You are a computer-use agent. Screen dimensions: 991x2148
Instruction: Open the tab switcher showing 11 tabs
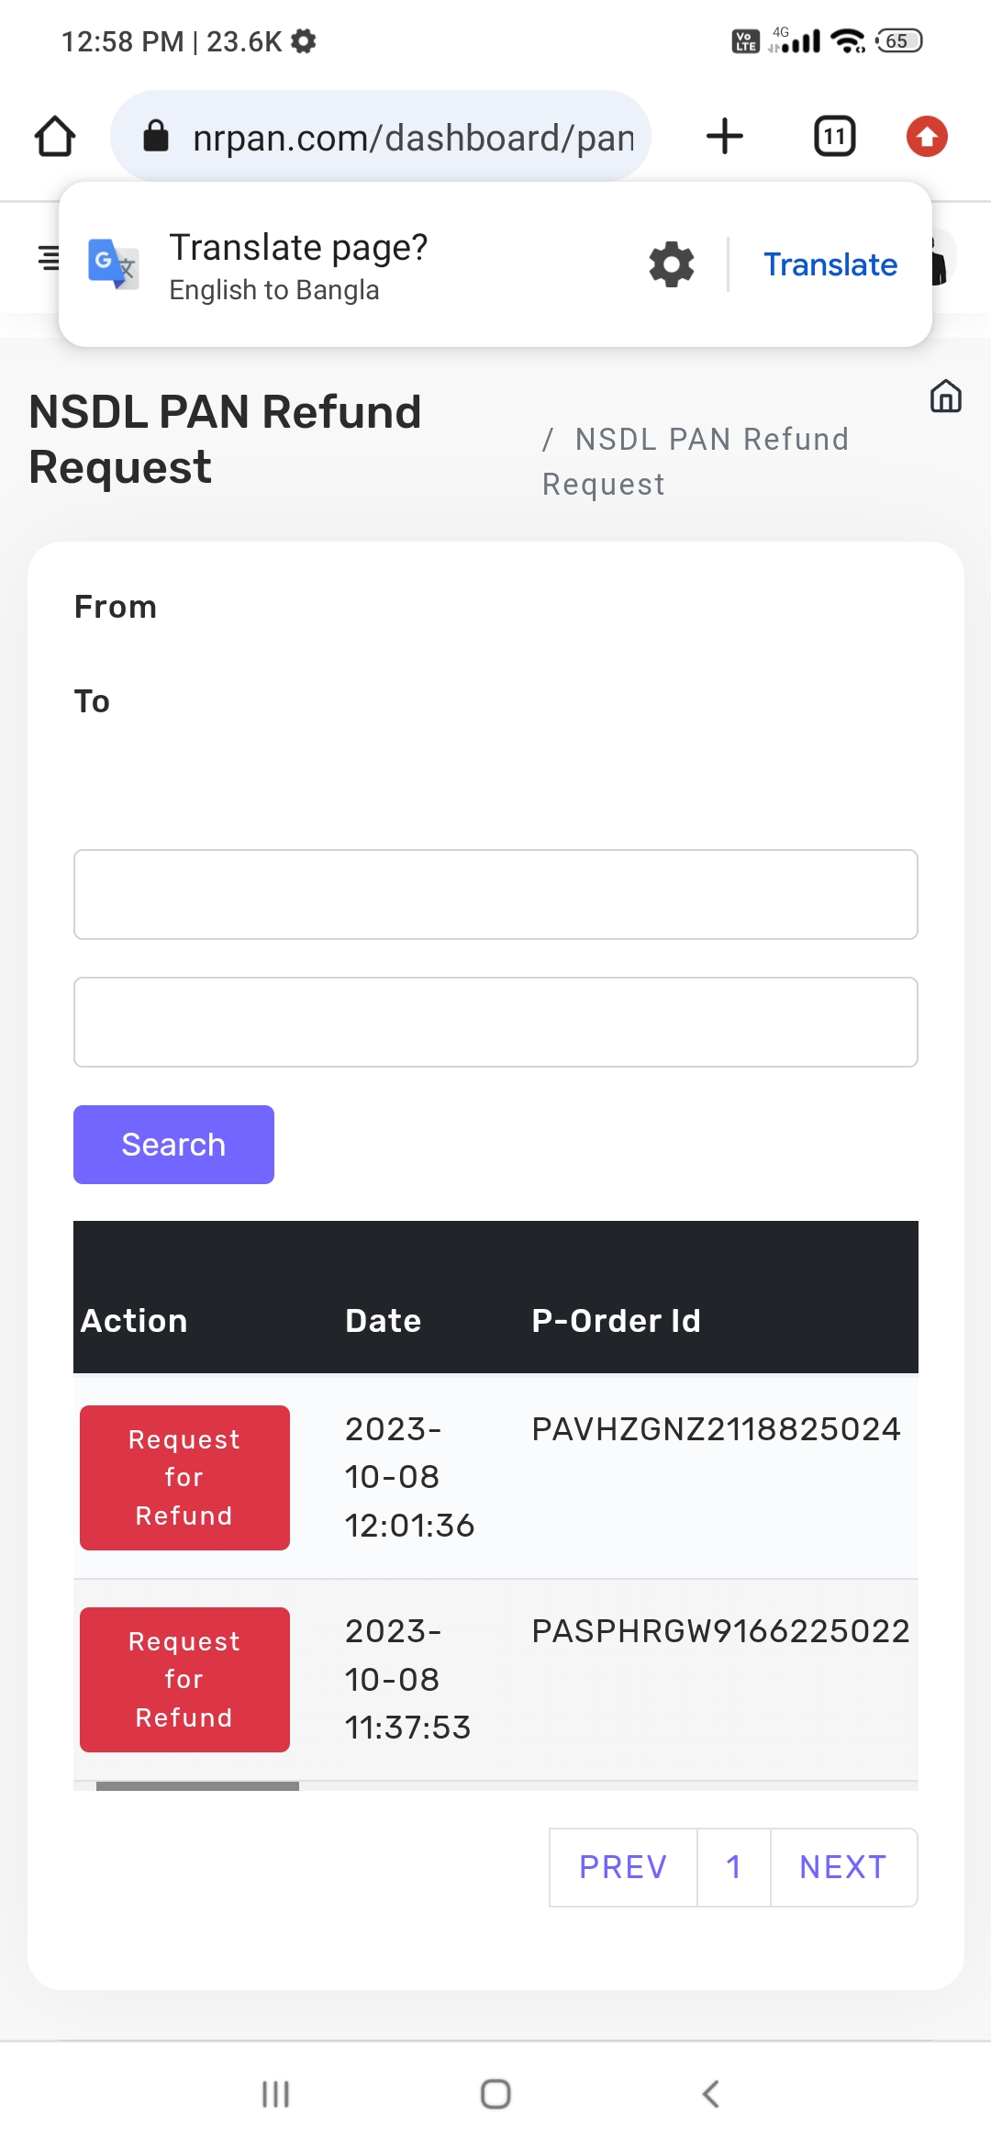click(x=834, y=137)
